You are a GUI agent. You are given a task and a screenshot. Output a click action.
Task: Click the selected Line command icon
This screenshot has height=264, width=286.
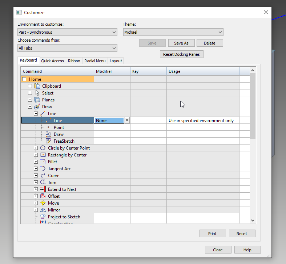pyautogui.click(x=49, y=120)
